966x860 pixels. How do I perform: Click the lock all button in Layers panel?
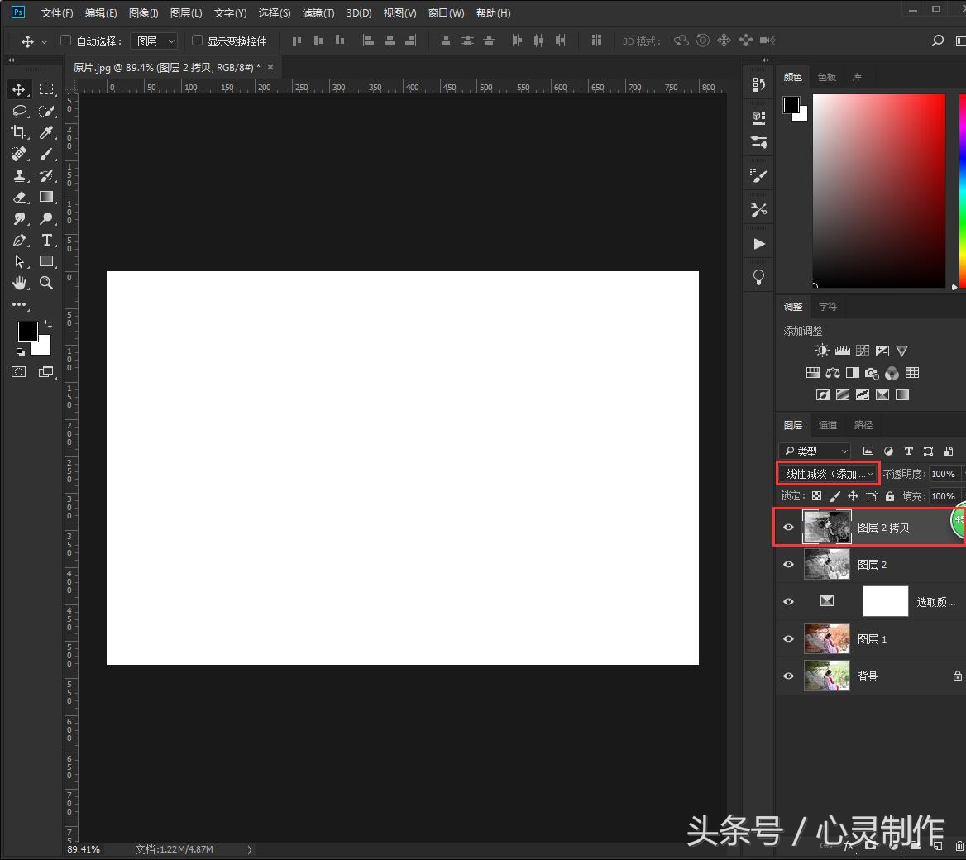(x=890, y=495)
